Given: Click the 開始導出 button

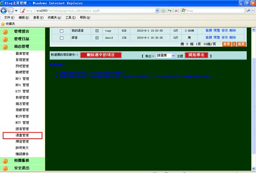Looking at the screenshot, I should point(196,55).
